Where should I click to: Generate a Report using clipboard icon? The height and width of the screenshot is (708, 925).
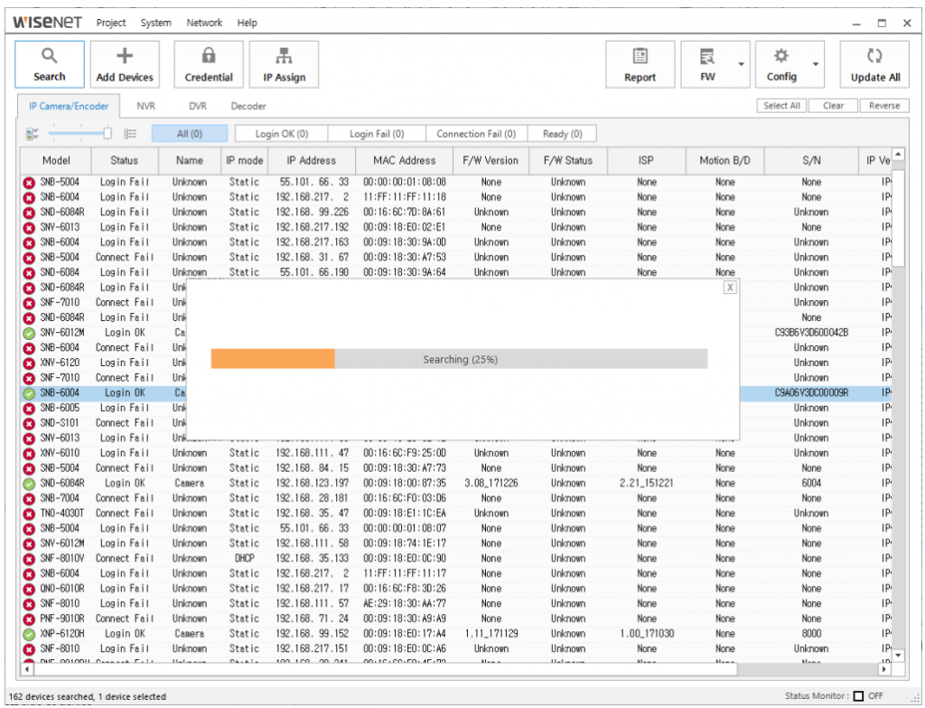click(640, 63)
